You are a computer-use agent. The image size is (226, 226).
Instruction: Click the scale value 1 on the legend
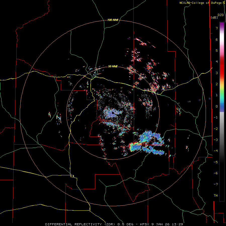(x=217, y=95)
